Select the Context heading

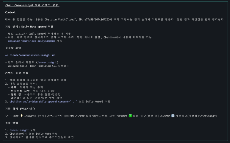click(x=10, y=13)
